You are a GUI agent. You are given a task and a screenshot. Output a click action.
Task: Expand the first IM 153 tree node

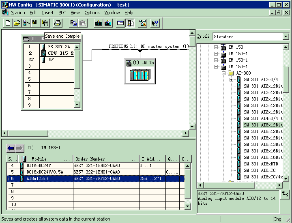216,47
